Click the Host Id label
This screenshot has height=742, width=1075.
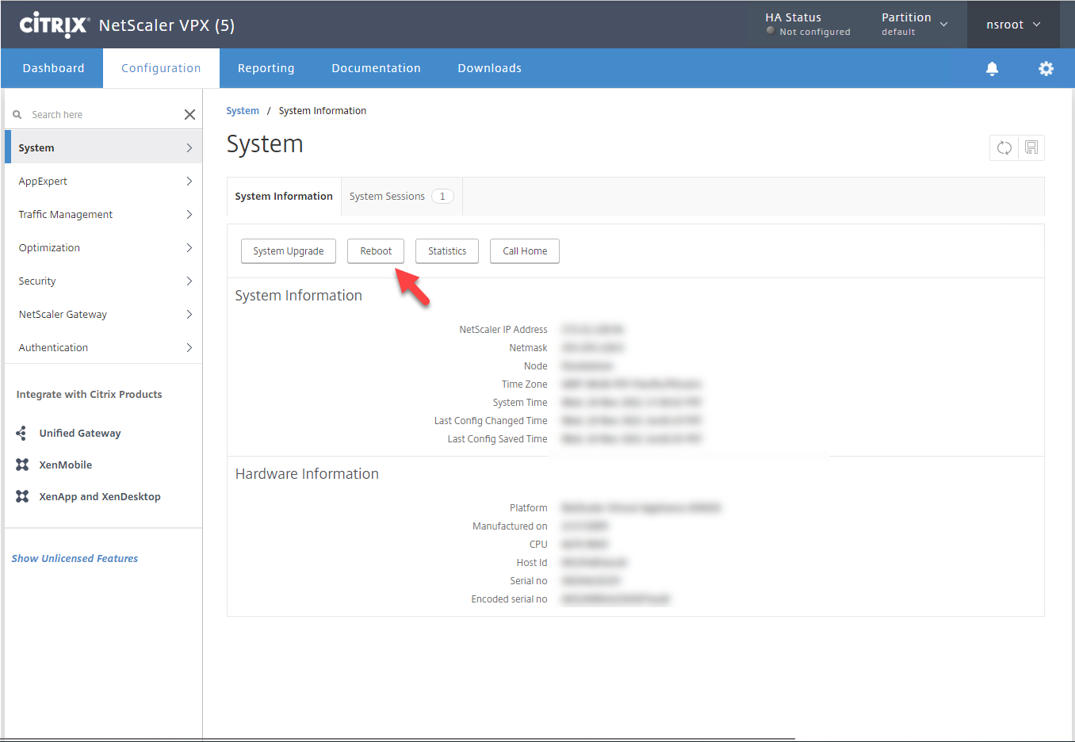[532, 563]
